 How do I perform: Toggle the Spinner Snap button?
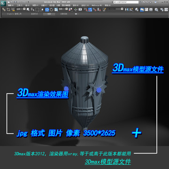pos(99,9)
